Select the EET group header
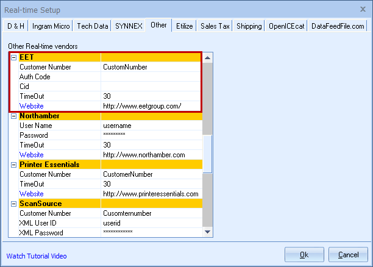Image resolution: width=373 pixels, height=267 pixels. click(110, 57)
